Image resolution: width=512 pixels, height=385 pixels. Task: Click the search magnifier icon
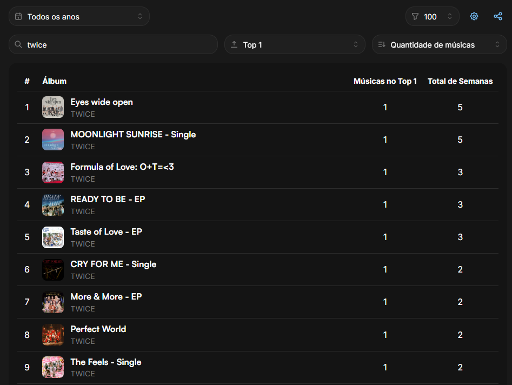pyautogui.click(x=18, y=44)
